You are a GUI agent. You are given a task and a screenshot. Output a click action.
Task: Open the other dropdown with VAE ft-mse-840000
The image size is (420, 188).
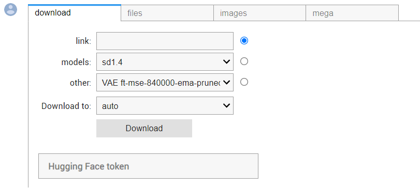click(165, 83)
